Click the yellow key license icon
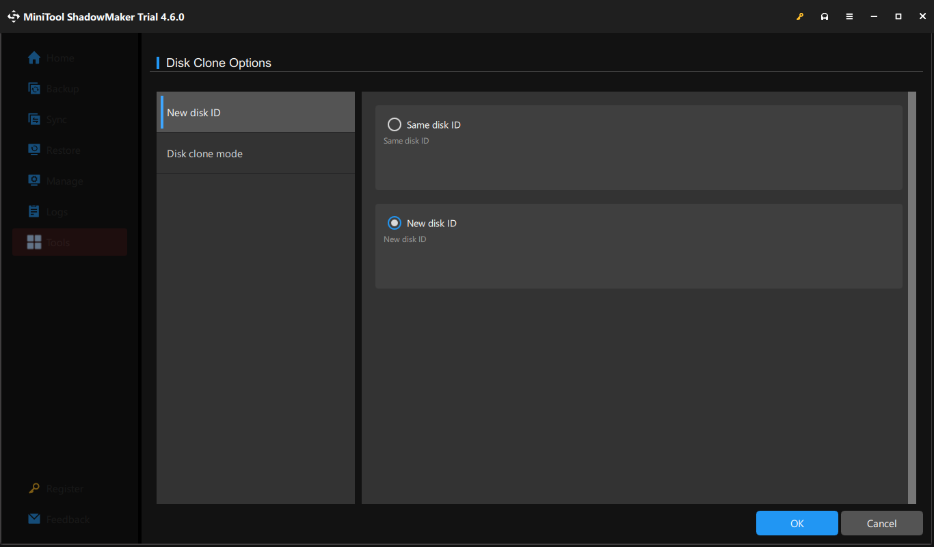Screen dimensions: 934x547 (800, 16)
